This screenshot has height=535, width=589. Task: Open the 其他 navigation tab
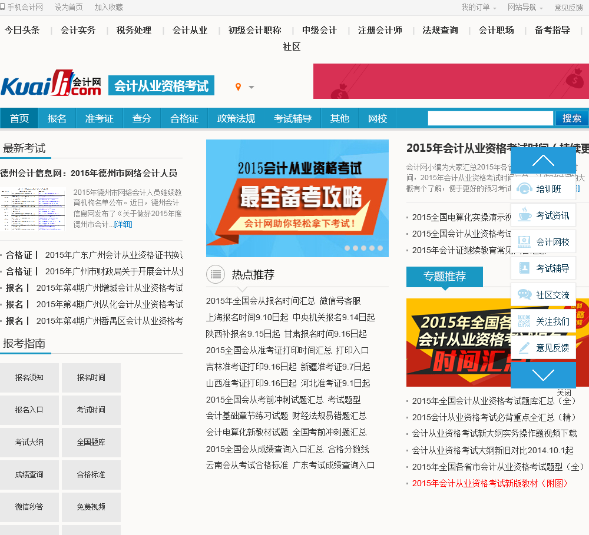pos(340,119)
